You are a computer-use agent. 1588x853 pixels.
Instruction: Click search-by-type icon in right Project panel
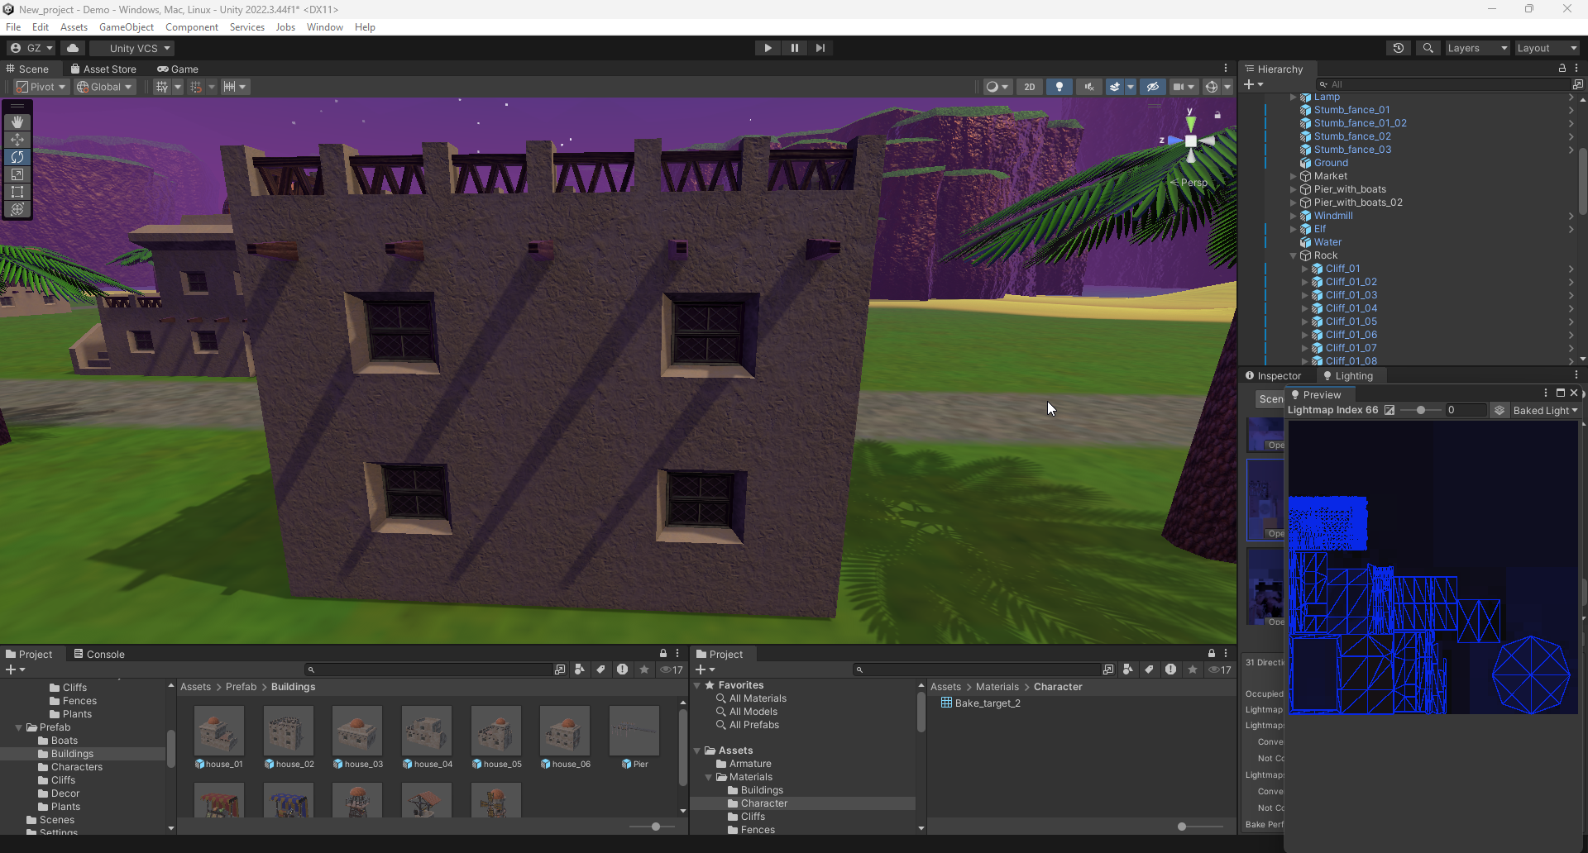1127,670
